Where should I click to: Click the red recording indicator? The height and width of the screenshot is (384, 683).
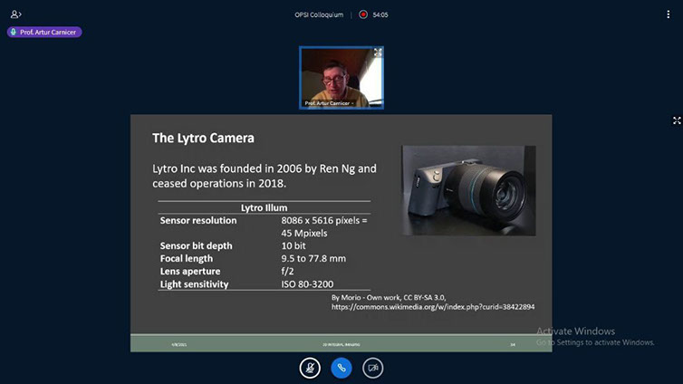coord(363,14)
